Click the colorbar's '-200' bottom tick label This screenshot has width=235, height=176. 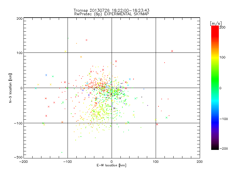coord(224,148)
